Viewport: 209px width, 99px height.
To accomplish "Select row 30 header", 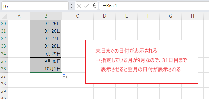I will click(x=4, y=24).
